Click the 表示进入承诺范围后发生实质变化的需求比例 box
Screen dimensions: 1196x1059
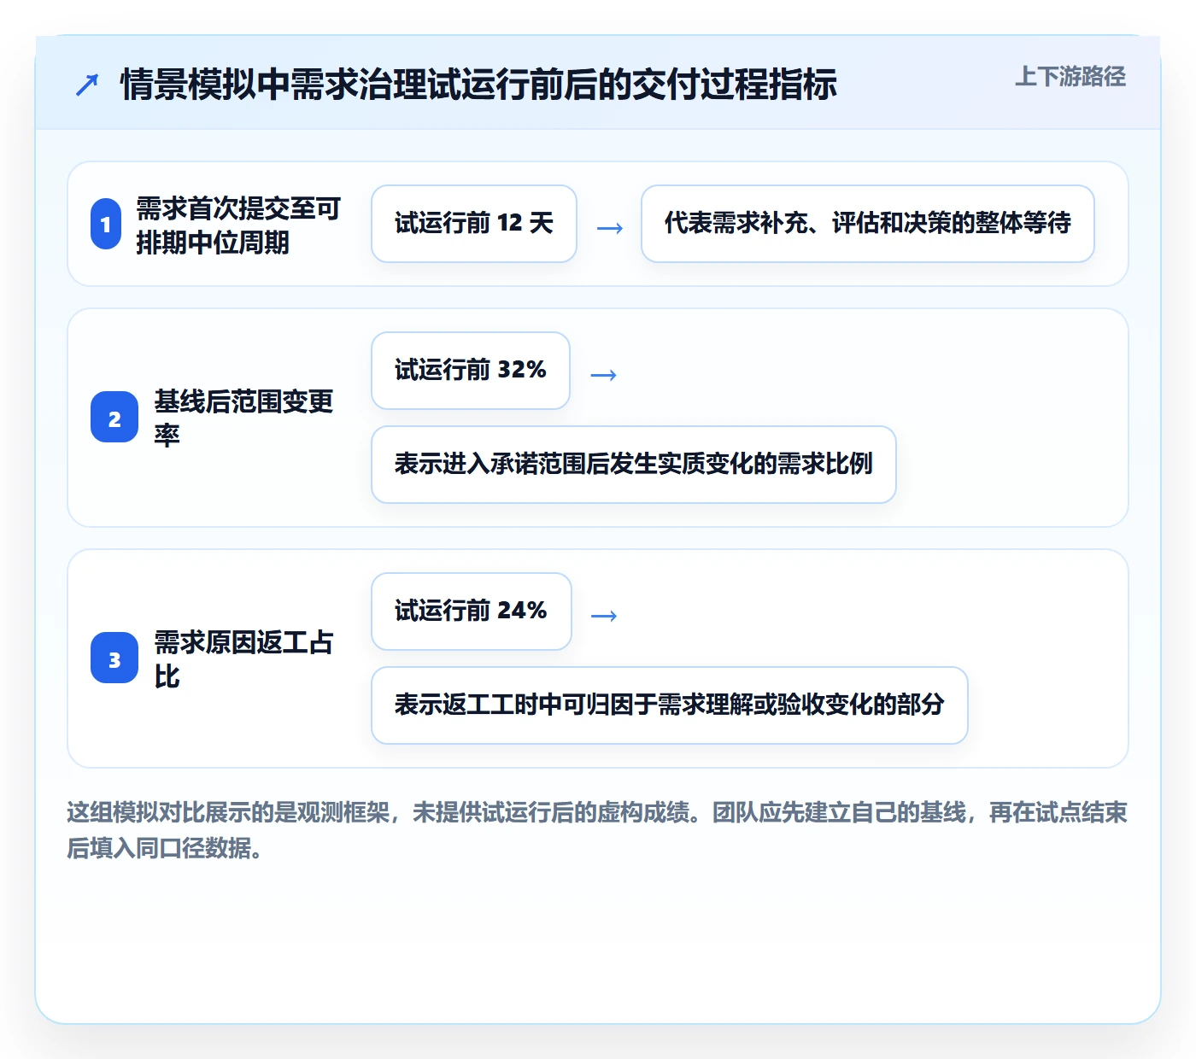click(x=634, y=465)
